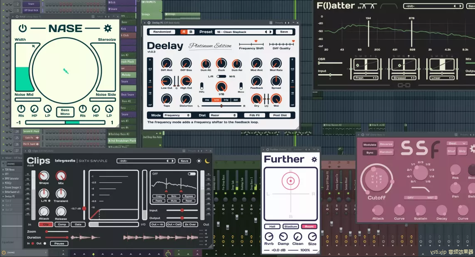Open NASE settings gear
The width and height of the screenshot is (475, 257).
[107, 28]
